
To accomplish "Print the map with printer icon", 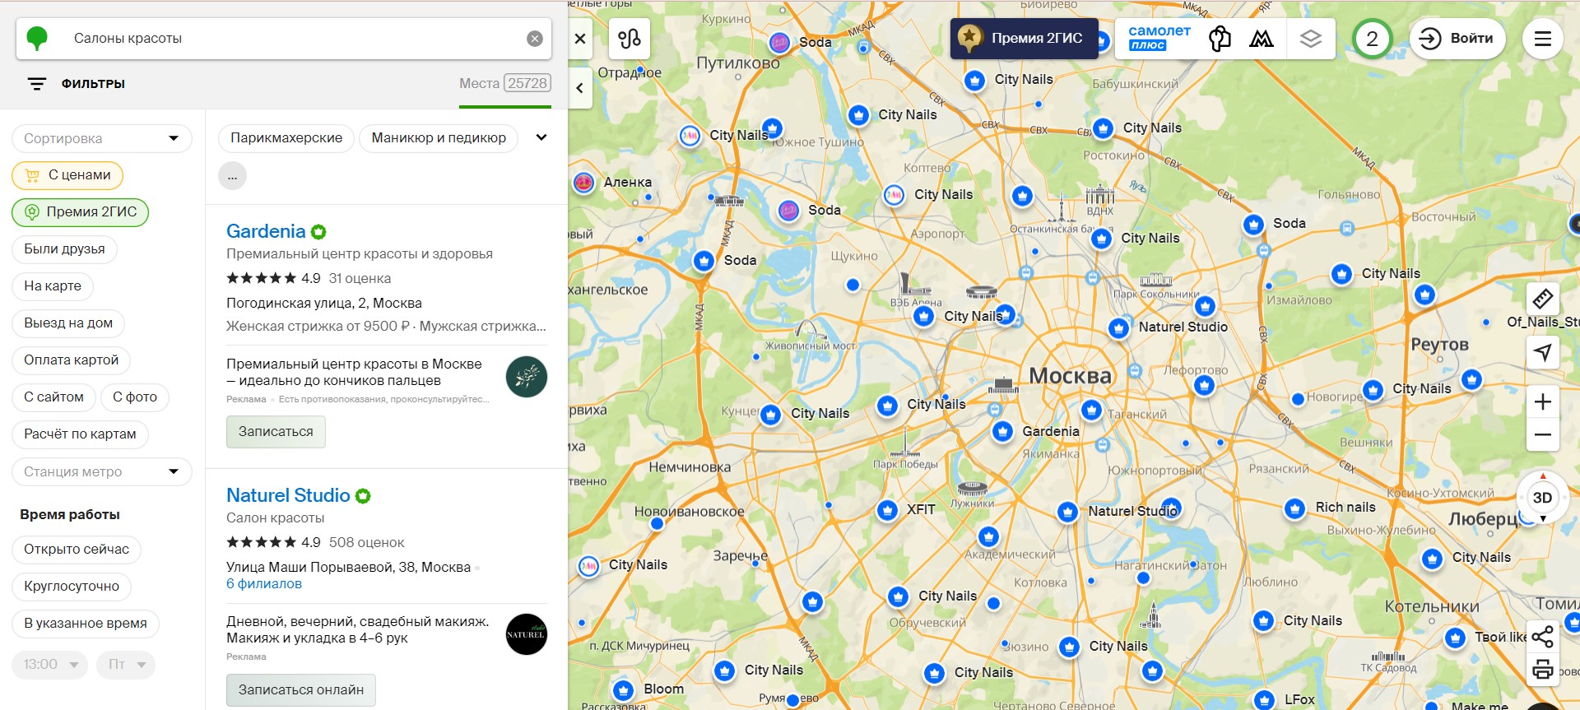I will (1543, 669).
